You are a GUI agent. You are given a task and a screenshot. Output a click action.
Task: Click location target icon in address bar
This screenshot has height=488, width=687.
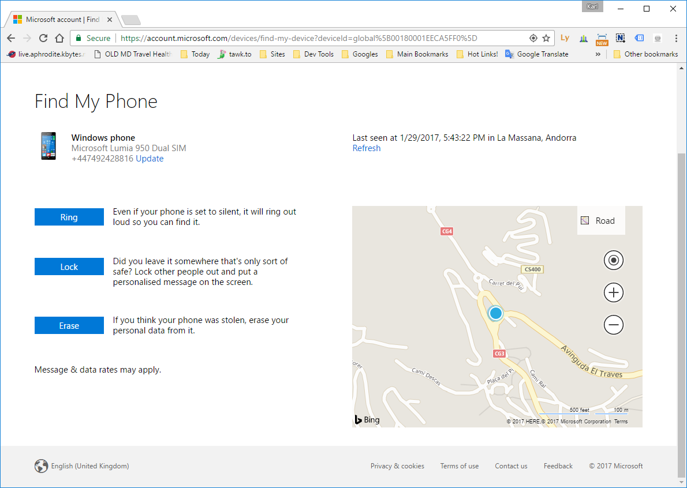(x=533, y=38)
